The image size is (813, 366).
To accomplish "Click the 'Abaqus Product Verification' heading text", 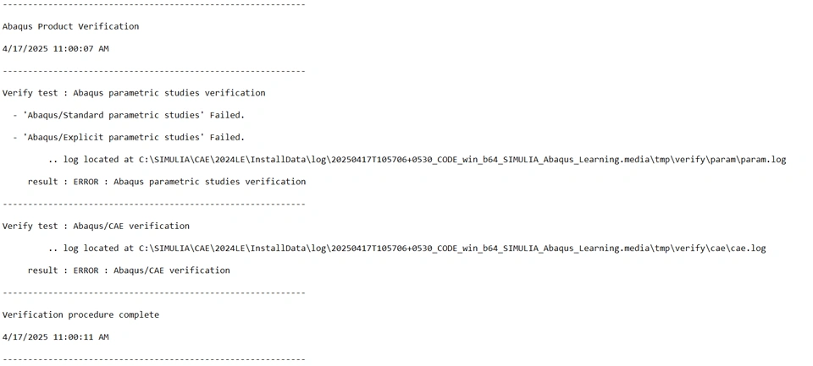I will (x=70, y=26).
